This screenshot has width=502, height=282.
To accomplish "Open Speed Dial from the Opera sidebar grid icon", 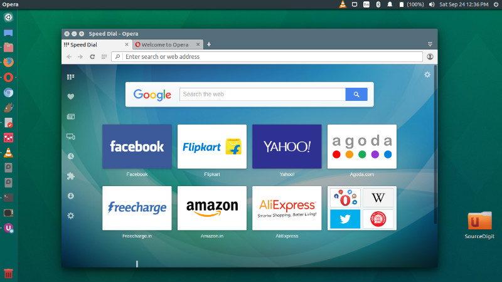I will pyautogui.click(x=70, y=76).
